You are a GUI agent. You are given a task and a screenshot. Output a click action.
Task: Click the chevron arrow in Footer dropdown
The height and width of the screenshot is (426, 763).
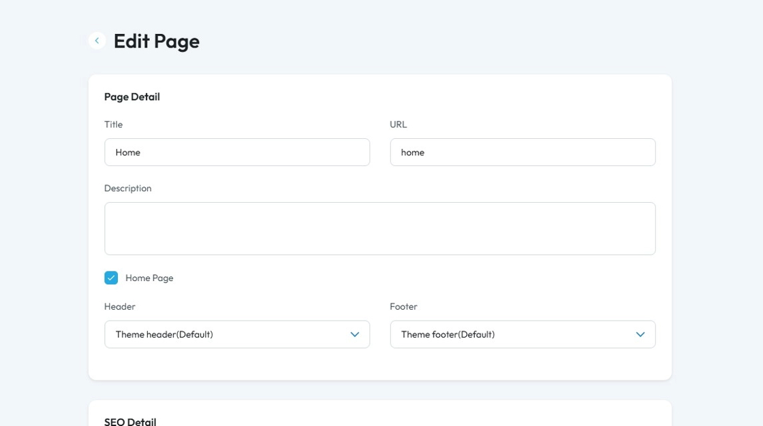coord(640,335)
